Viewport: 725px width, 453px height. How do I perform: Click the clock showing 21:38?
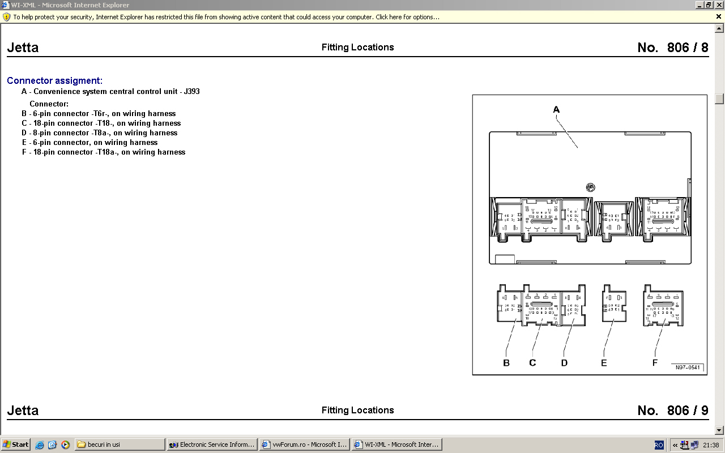711,445
